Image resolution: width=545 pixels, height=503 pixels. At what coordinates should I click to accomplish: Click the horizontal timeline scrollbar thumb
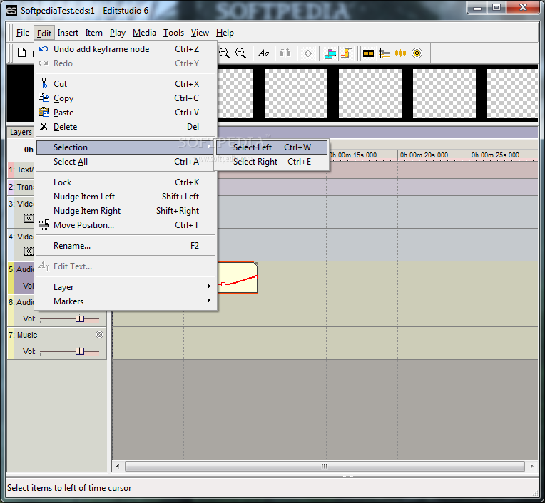(x=325, y=466)
